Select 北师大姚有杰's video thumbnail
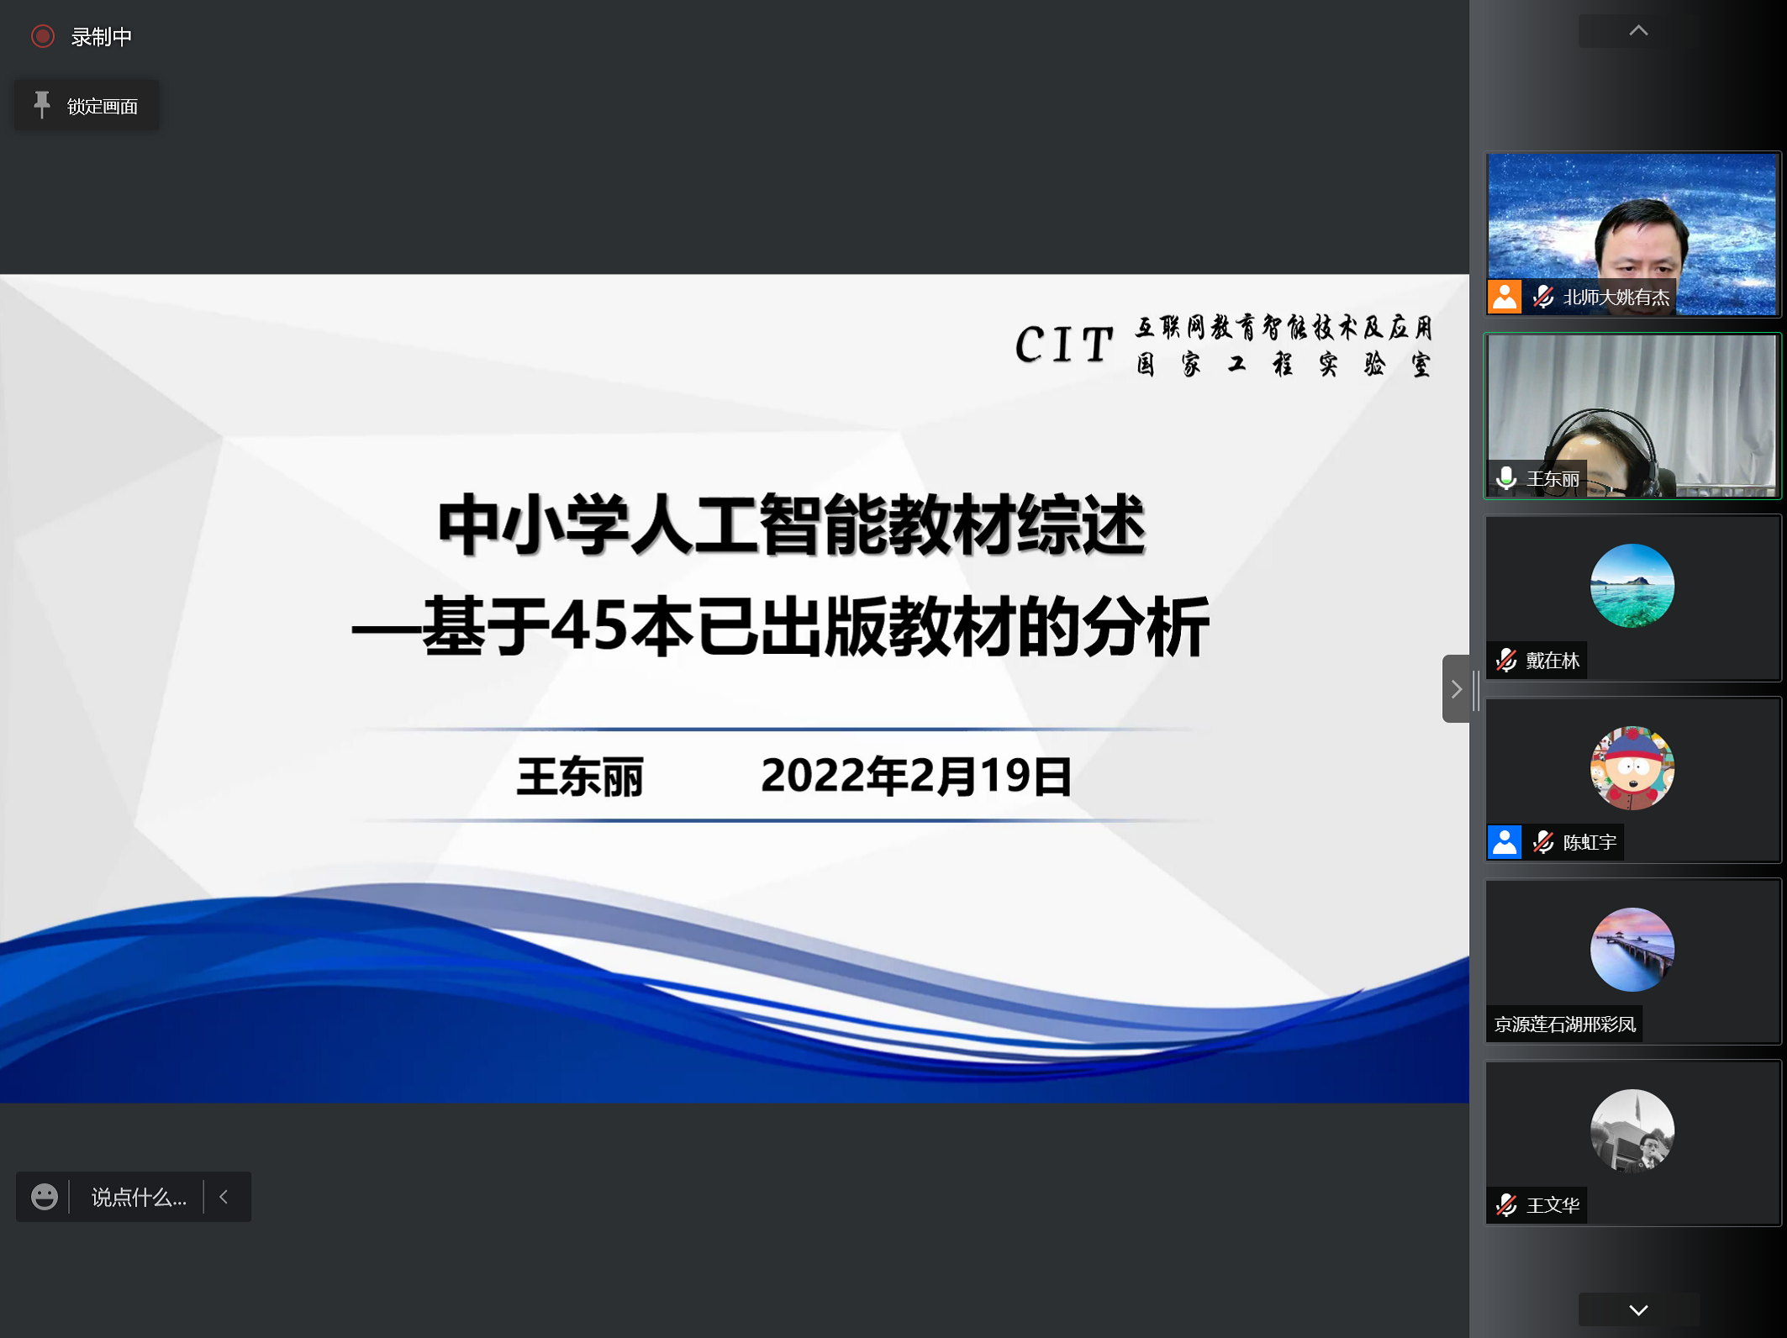The image size is (1787, 1338). coord(1631,223)
